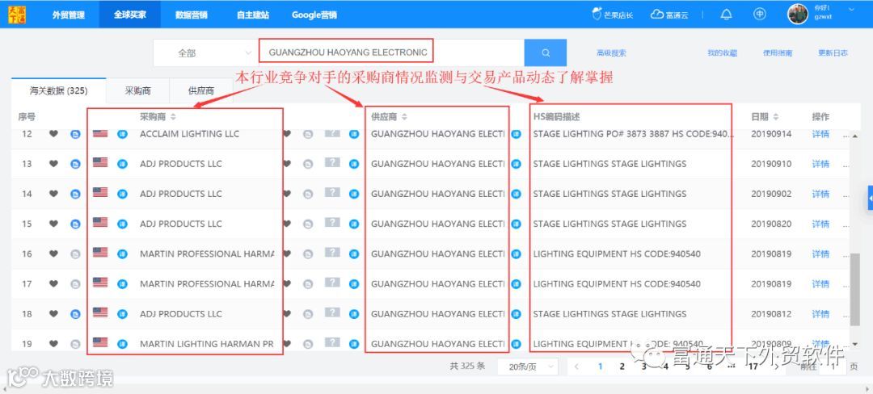
Task: Translate buyer MARTIN PROFESSIONAL in row 17
Action: point(123,284)
